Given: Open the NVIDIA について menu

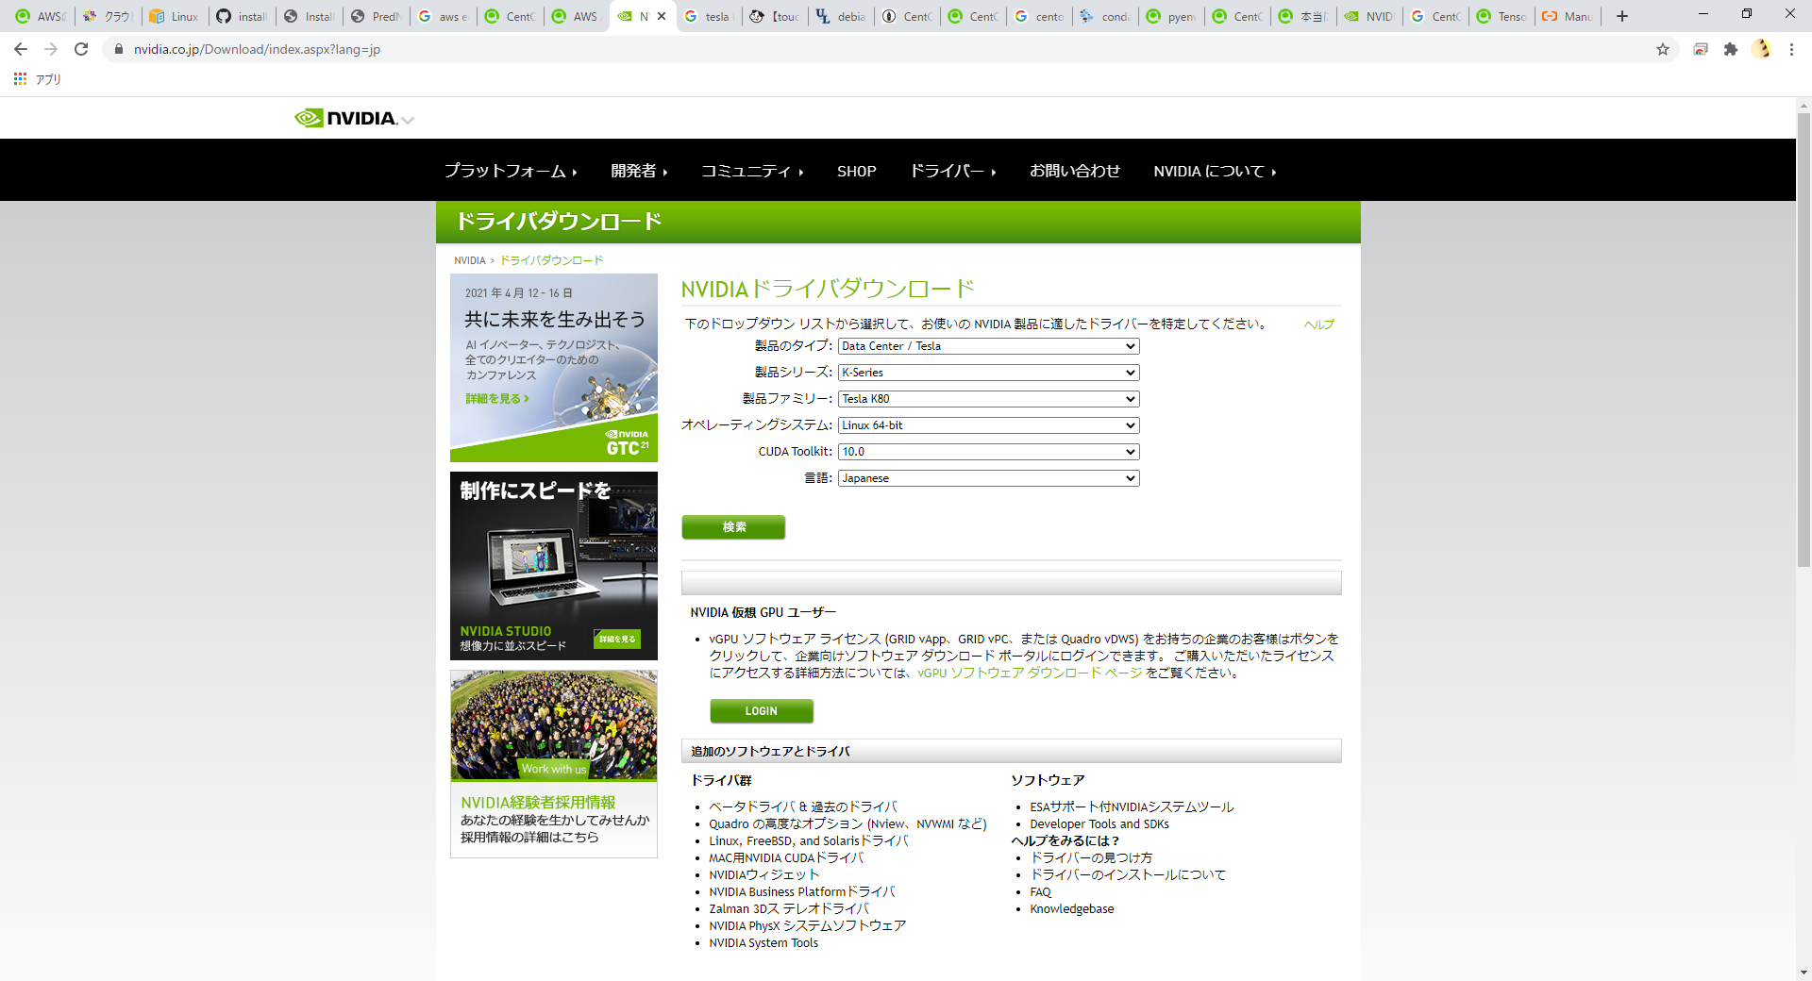Looking at the screenshot, I should tap(1215, 171).
